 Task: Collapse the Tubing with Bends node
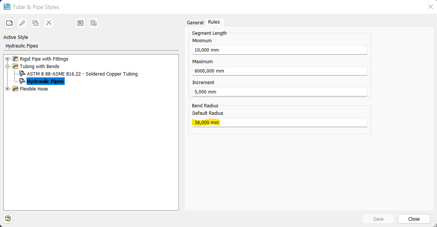(x=7, y=67)
